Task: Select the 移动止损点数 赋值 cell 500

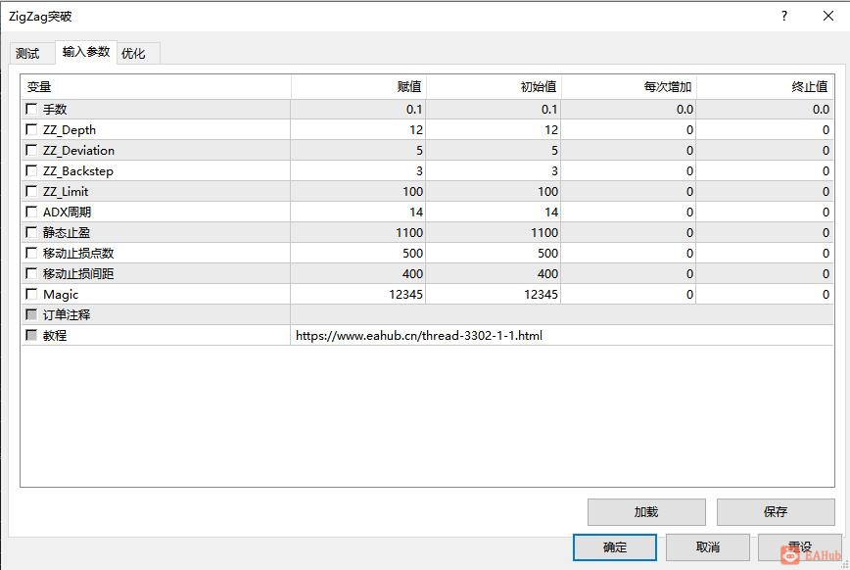Action: (358, 254)
